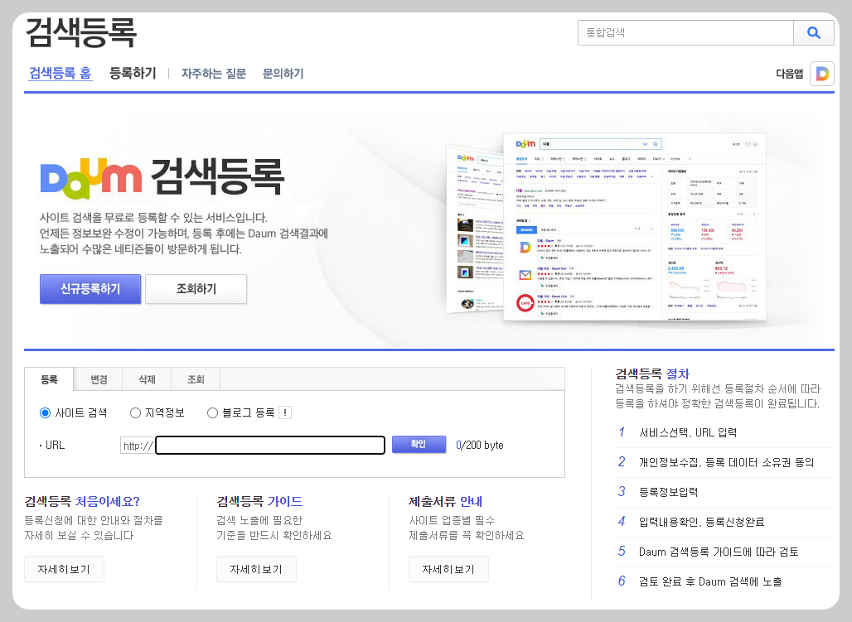Screen dimensions: 852x622
Task: Click the Daum logo in the banner
Action: coord(90,177)
